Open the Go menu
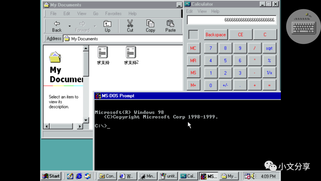 (x=96, y=13)
